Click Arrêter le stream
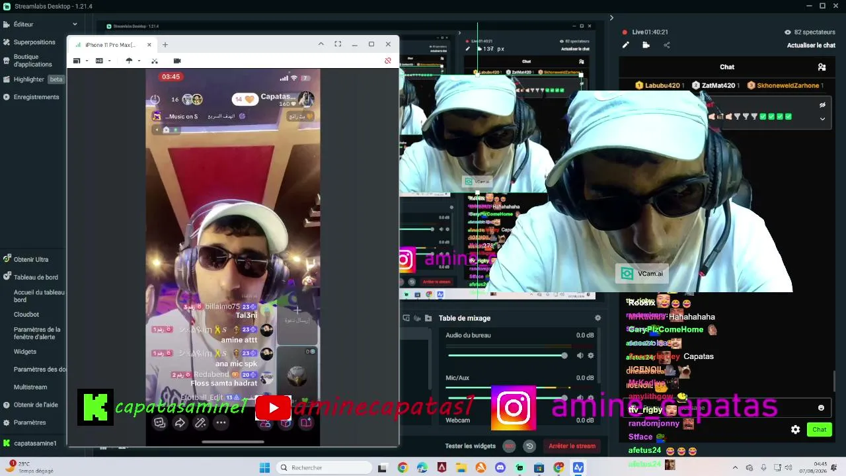 [x=572, y=446]
